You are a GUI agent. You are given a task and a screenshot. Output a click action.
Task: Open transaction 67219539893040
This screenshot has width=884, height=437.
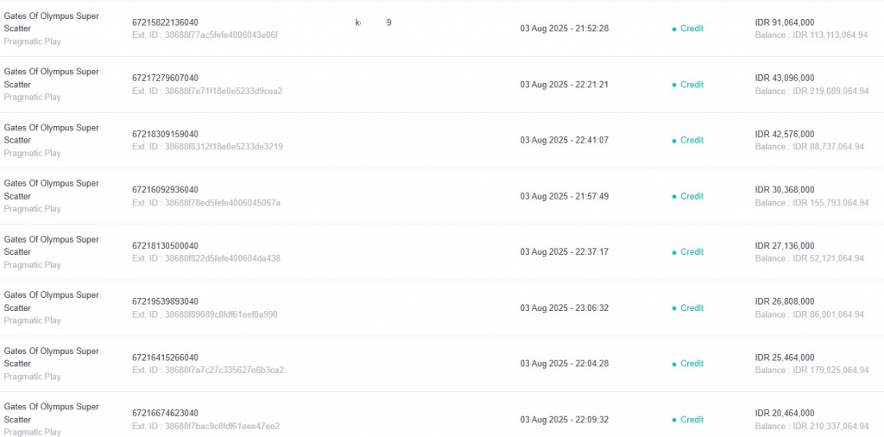coord(165,301)
